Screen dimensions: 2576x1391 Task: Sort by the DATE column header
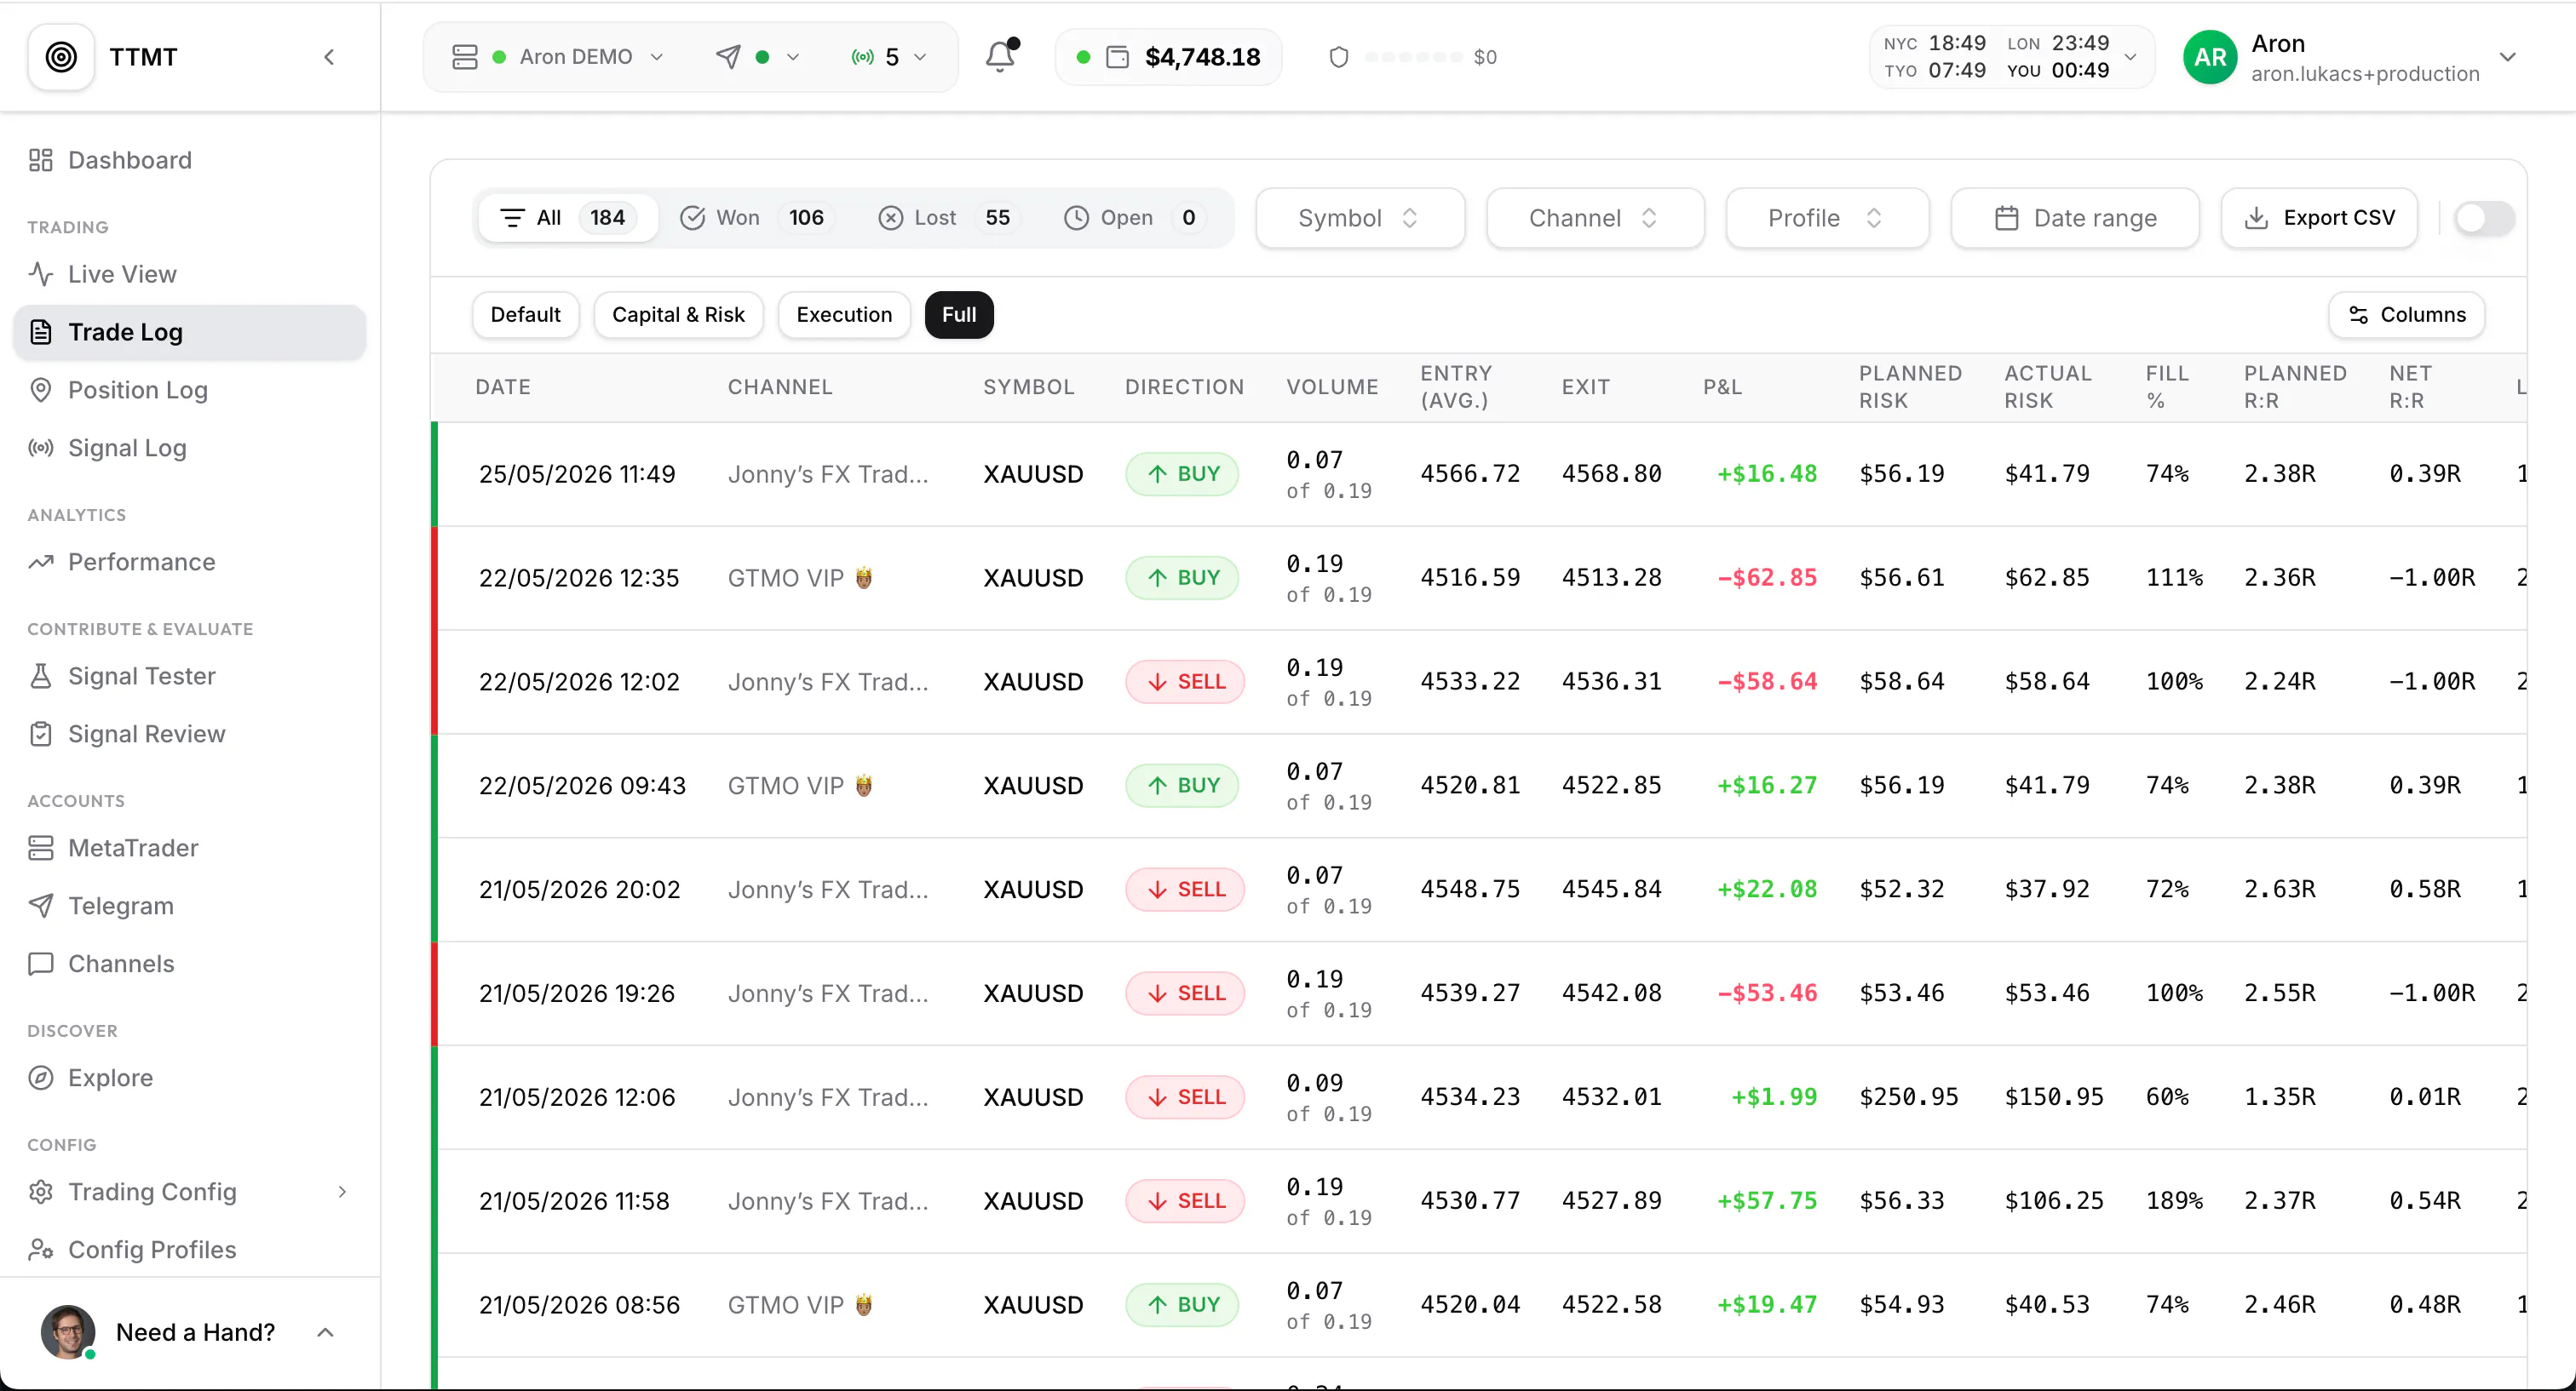[x=503, y=386]
